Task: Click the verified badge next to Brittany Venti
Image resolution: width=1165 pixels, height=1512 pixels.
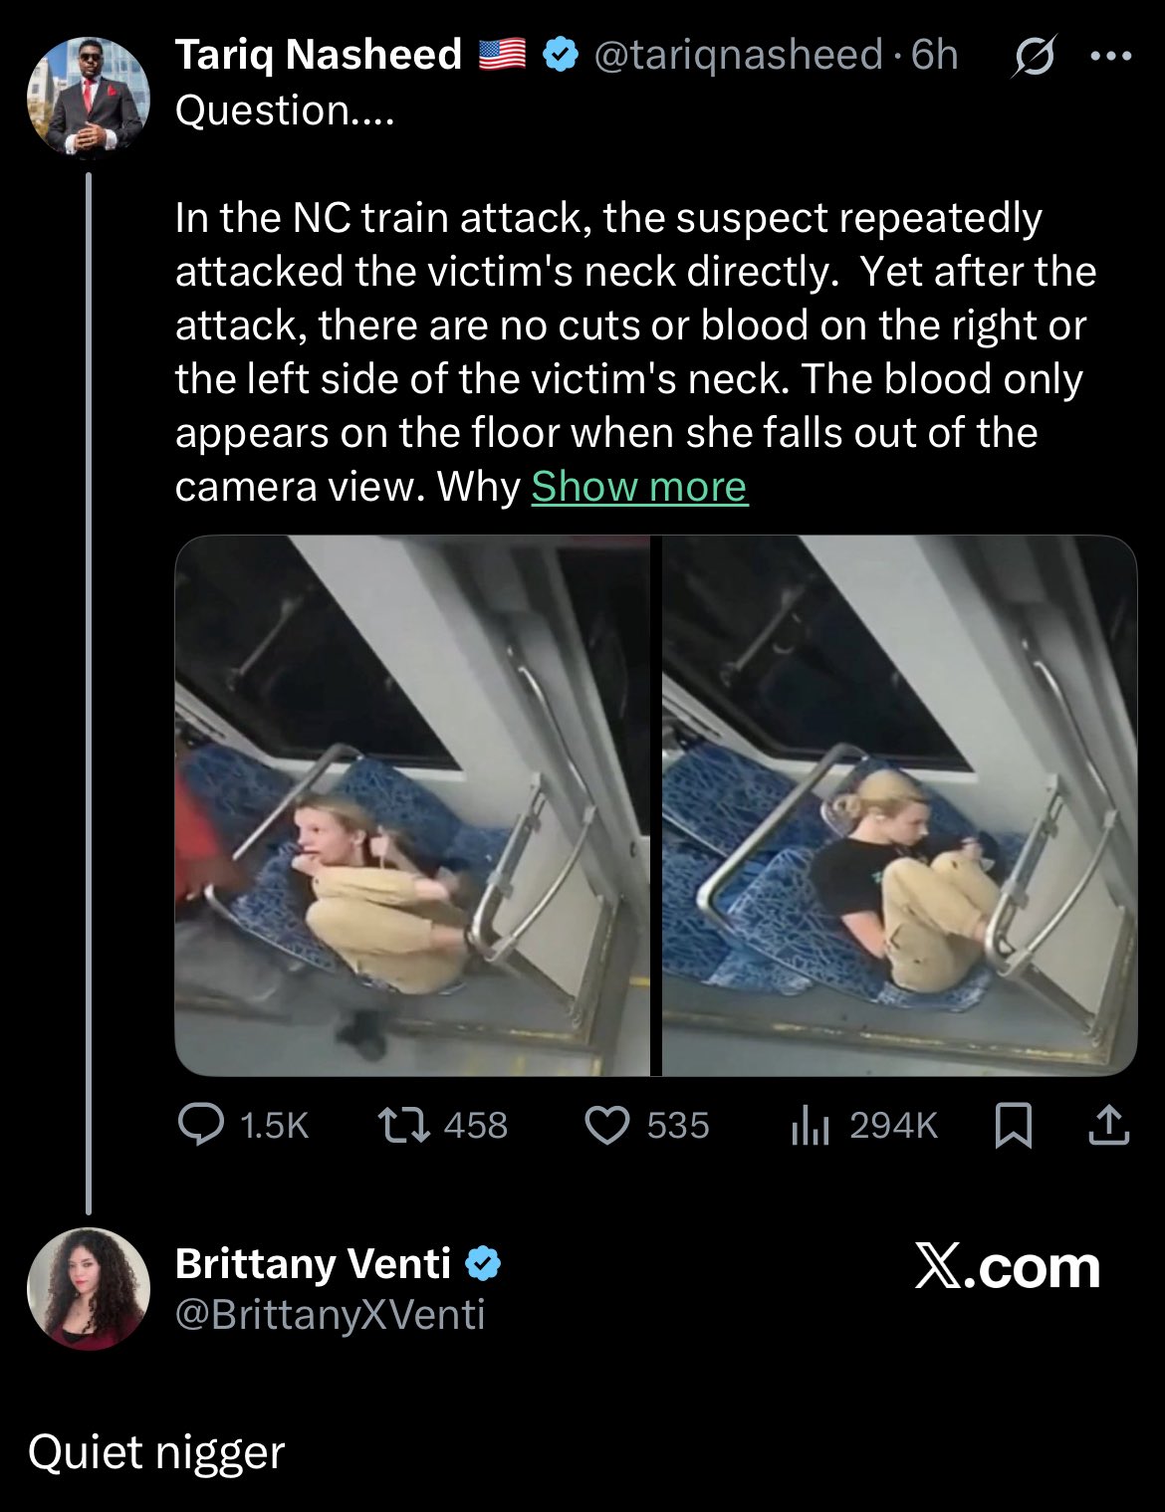Action: (483, 1263)
